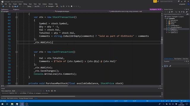190x106 pixels.
Task: Click the Quick Launch search box
Action: pos(169,1)
